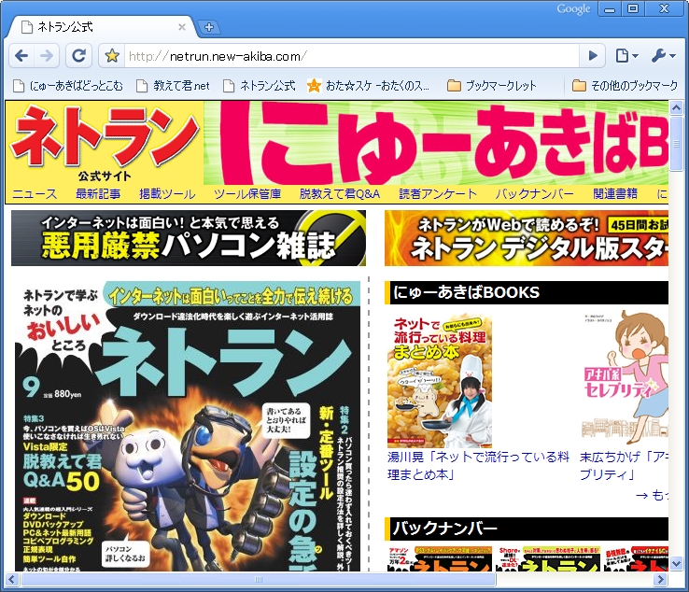Open the おた☆スケ starred bookmark

click(x=368, y=86)
